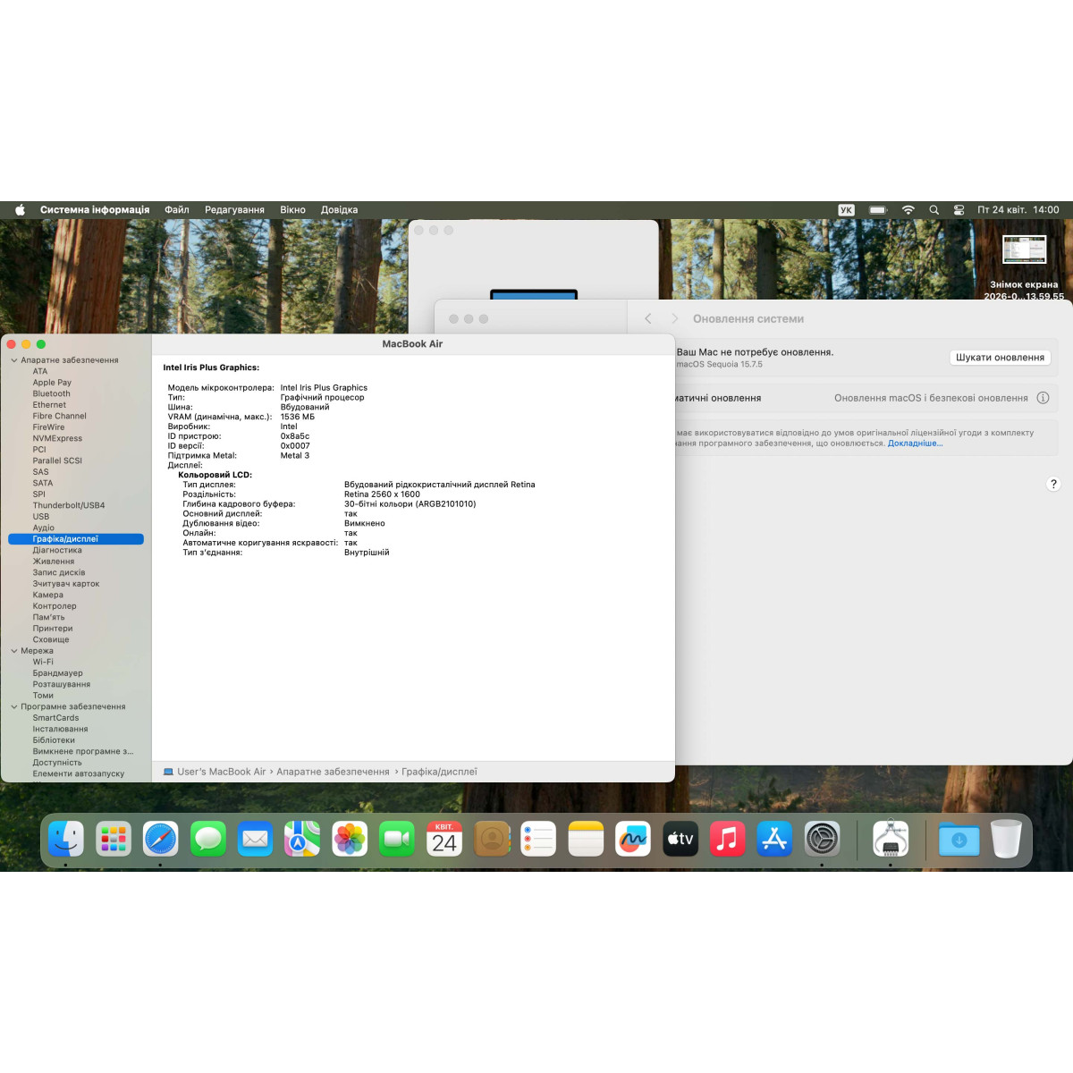Open Downloads folder in Dock

[x=959, y=839]
